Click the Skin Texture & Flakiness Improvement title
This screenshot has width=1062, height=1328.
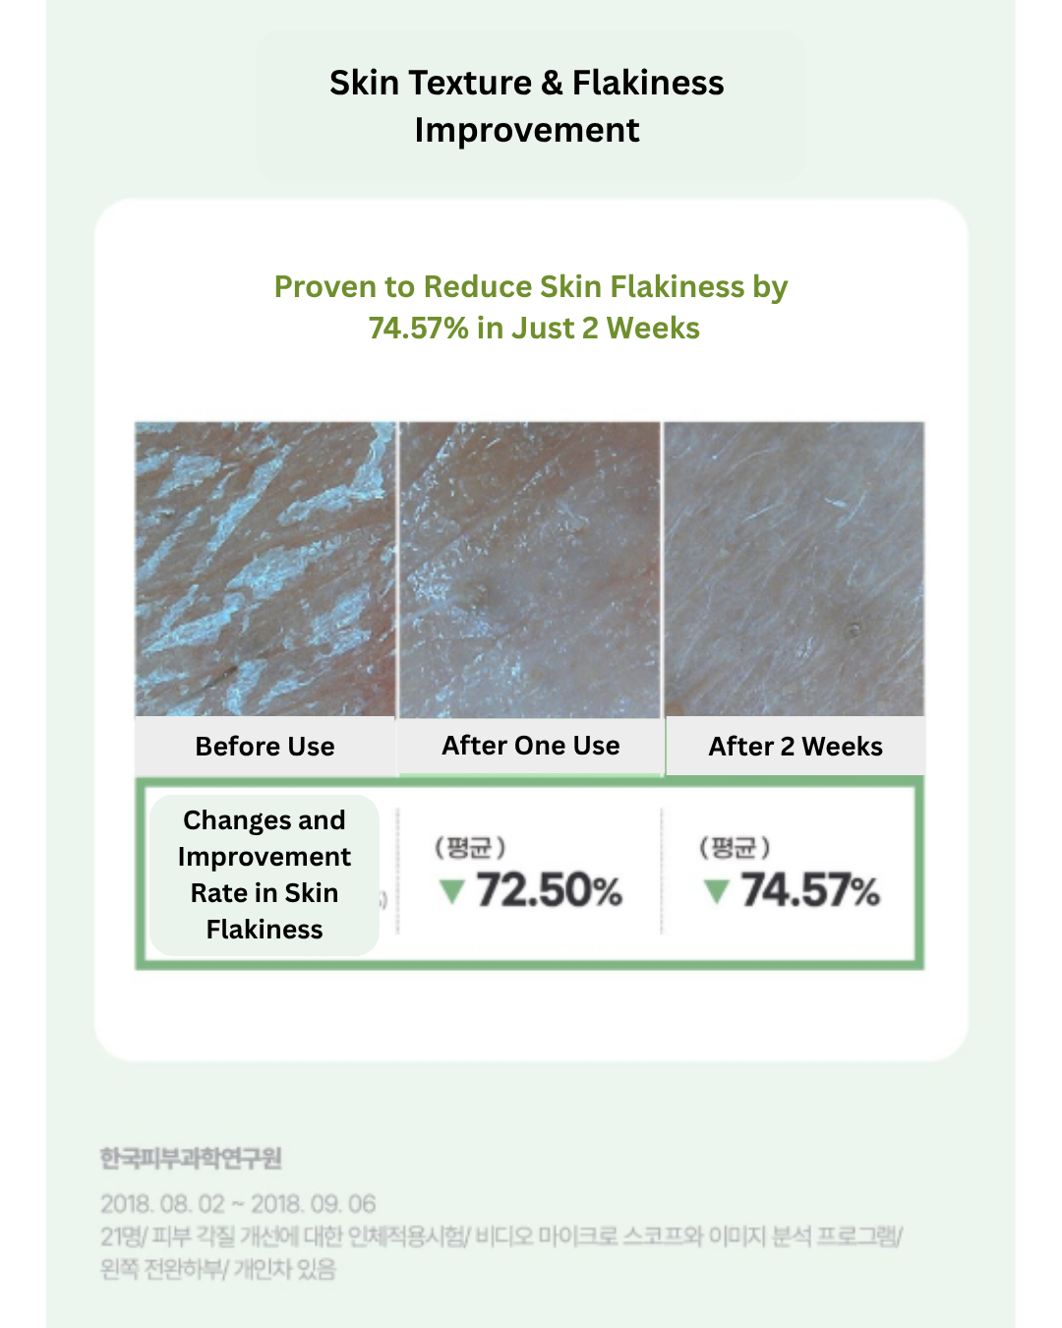(527, 106)
